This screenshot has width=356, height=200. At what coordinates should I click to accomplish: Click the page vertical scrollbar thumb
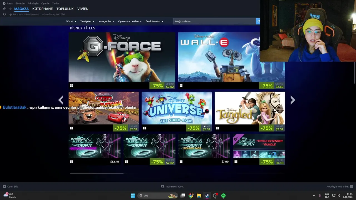355,73
